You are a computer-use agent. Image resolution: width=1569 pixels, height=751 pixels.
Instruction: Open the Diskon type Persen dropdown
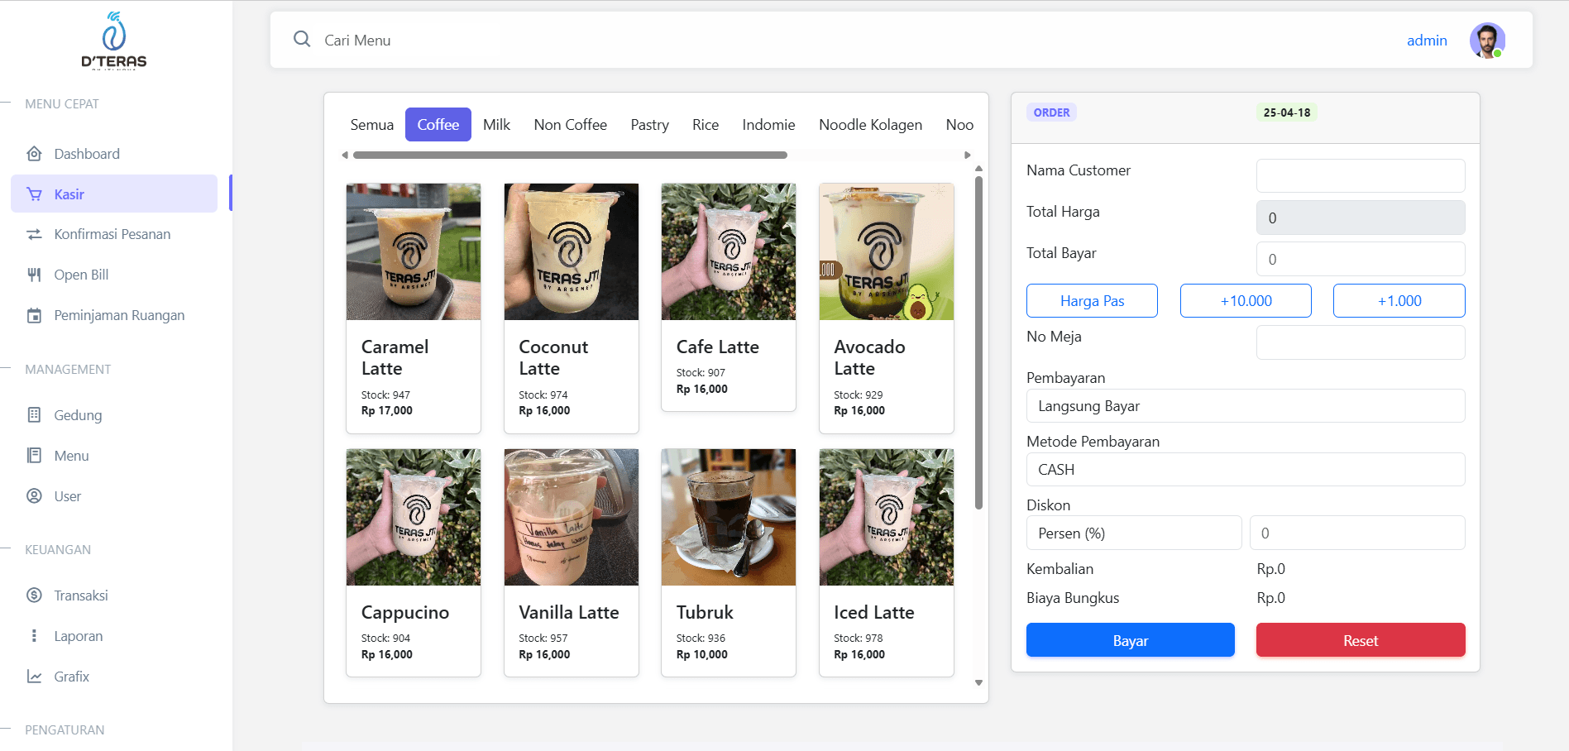click(1133, 533)
